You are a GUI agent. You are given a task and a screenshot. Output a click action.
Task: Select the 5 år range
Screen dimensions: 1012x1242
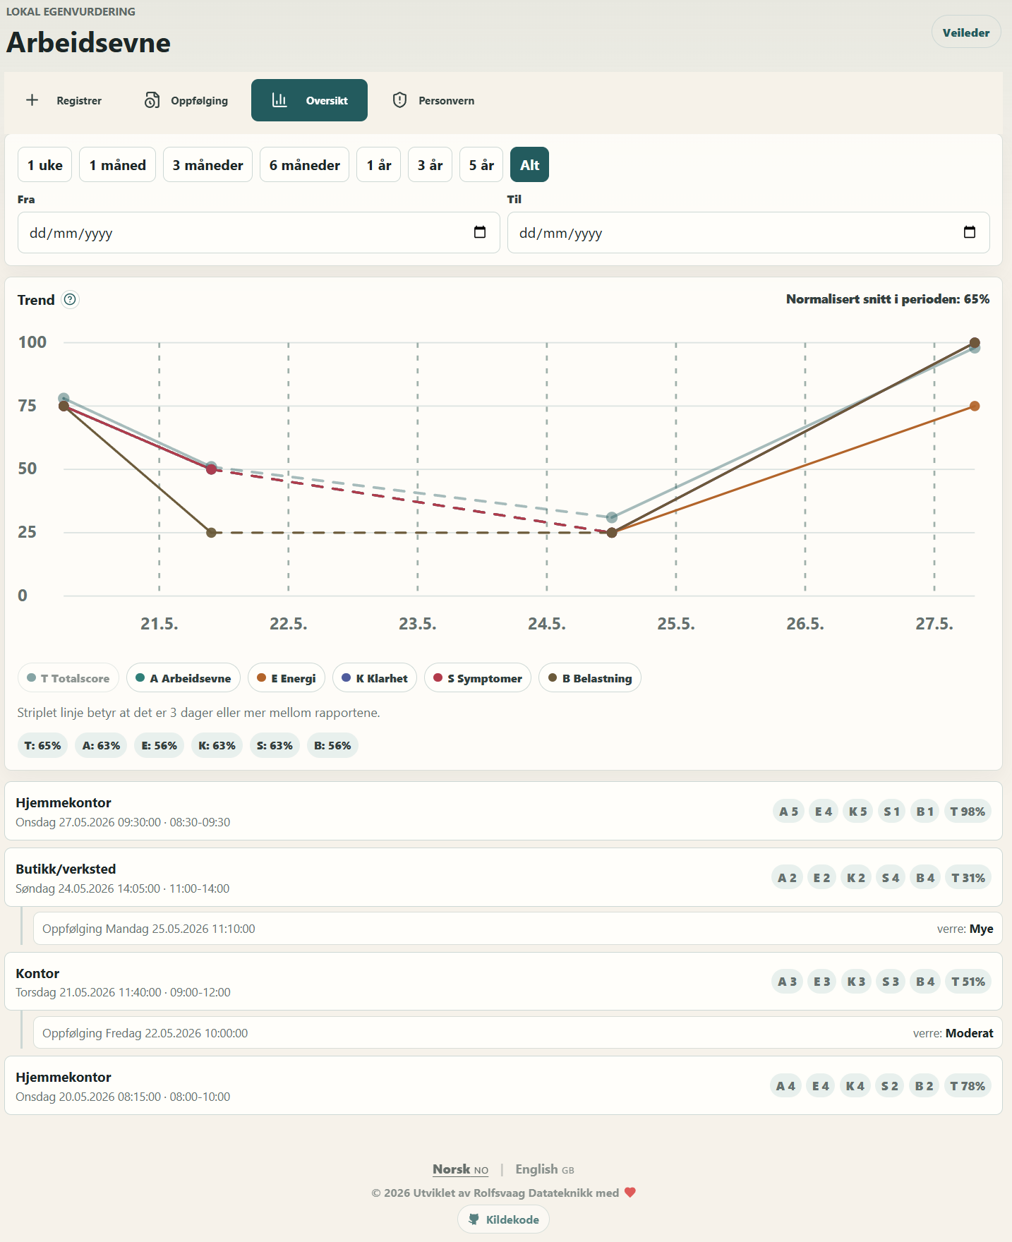pyautogui.click(x=482, y=164)
